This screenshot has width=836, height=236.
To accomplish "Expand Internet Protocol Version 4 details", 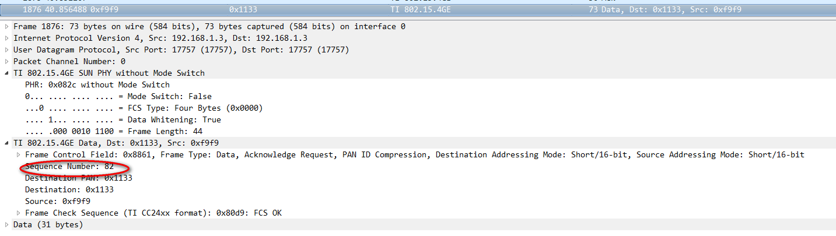I will pos(6,38).
